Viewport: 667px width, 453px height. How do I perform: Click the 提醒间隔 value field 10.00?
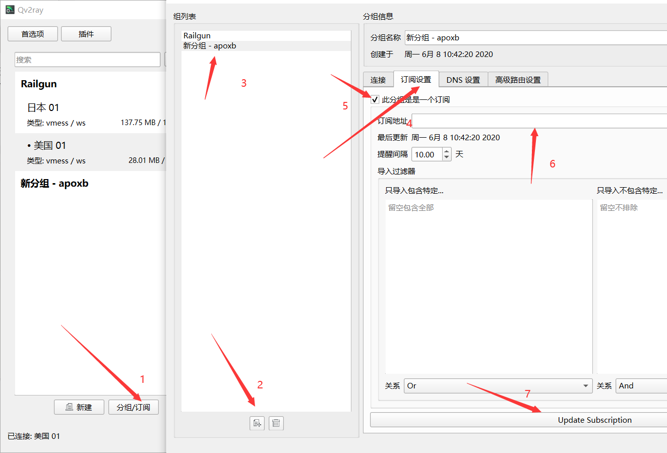pos(427,154)
